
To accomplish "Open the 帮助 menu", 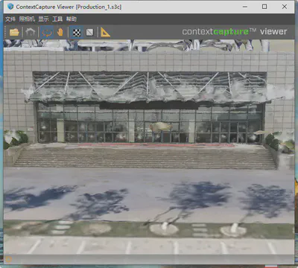I will [71, 19].
